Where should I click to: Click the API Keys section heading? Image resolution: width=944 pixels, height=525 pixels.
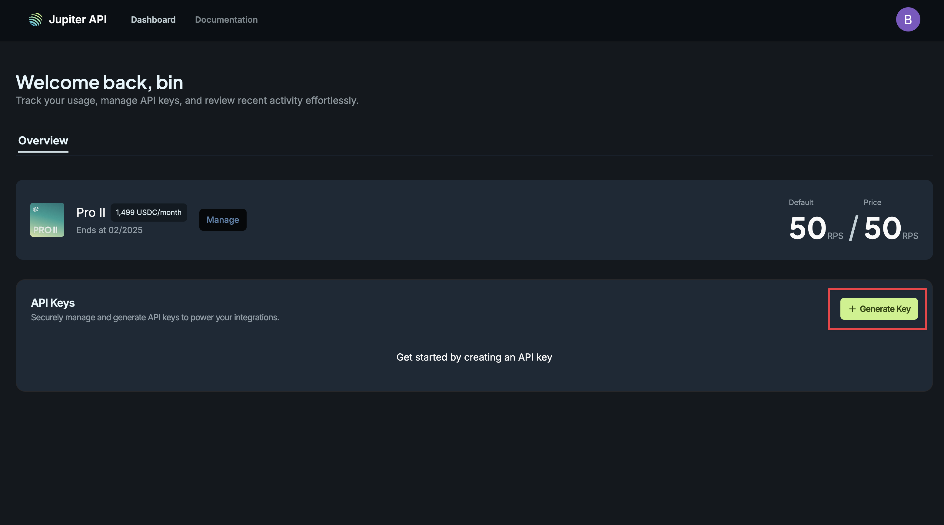coord(53,303)
